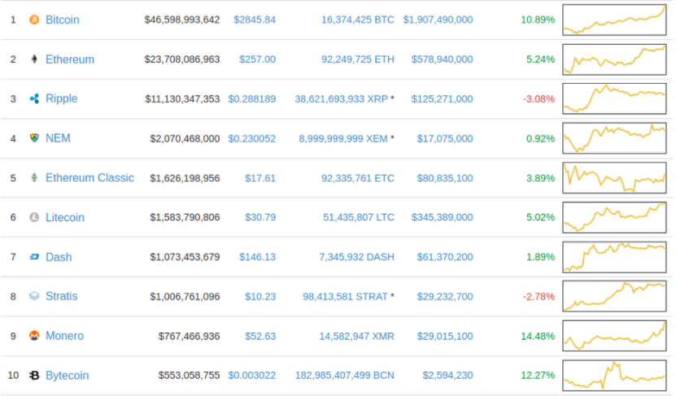This screenshot has width=676, height=396.
Task: Select Stratis change value -2.78%
Action: click(x=539, y=297)
